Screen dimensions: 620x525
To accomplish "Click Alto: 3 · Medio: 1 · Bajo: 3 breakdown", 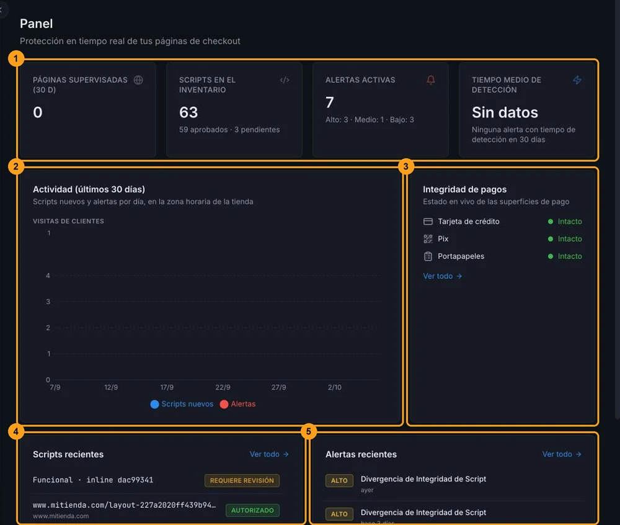I will tap(370, 120).
